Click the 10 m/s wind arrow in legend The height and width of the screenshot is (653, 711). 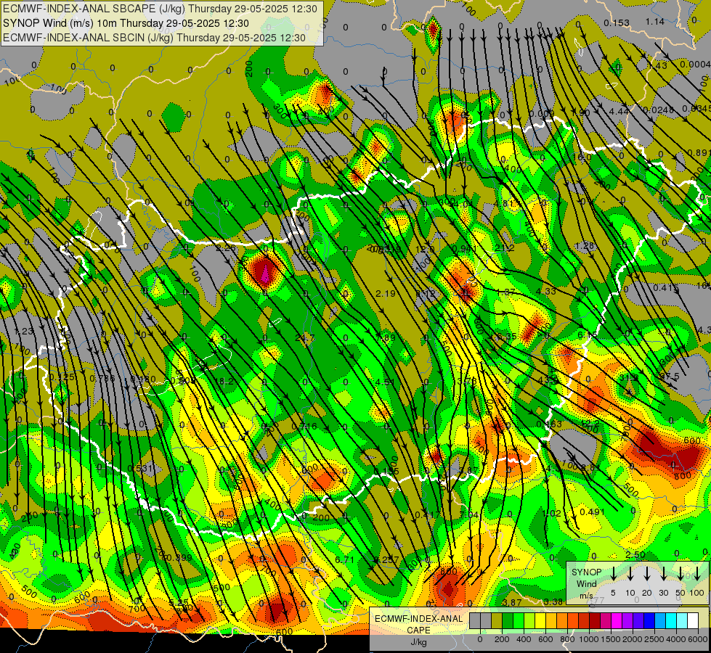(x=630, y=573)
